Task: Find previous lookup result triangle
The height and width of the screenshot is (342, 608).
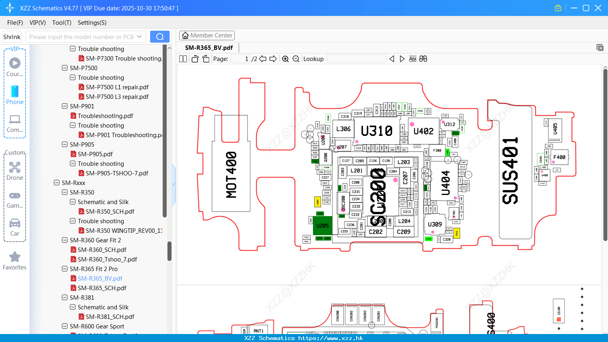Action: 392,59
